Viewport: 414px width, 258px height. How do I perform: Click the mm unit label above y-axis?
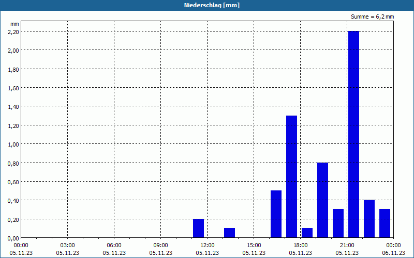15,24
